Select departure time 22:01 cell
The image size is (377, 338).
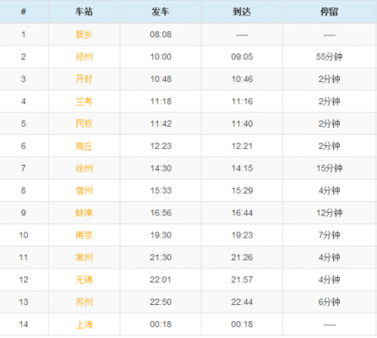pos(161,280)
